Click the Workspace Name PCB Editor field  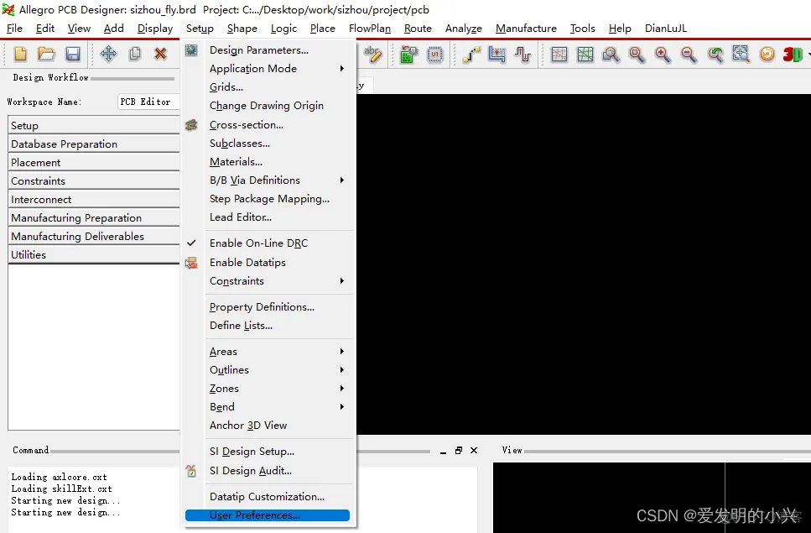[x=148, y=102]
